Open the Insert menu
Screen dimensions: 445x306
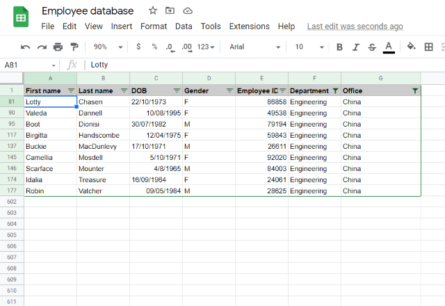tap(122, 26)
